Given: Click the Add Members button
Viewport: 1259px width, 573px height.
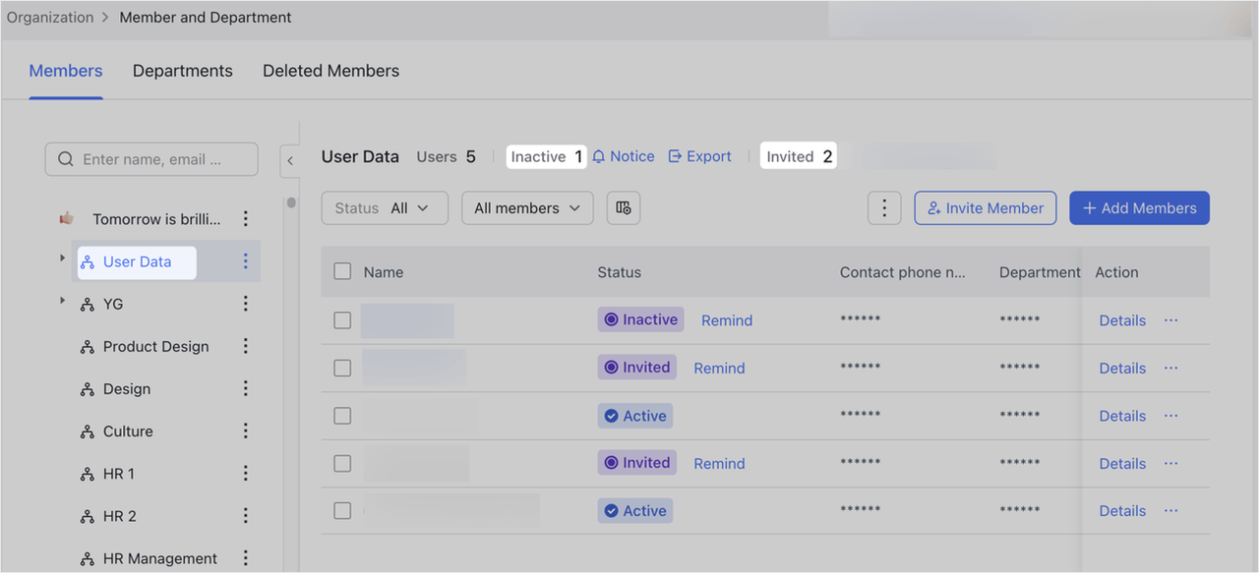Looking at the screenshot, I should [x=1139, y=208].
